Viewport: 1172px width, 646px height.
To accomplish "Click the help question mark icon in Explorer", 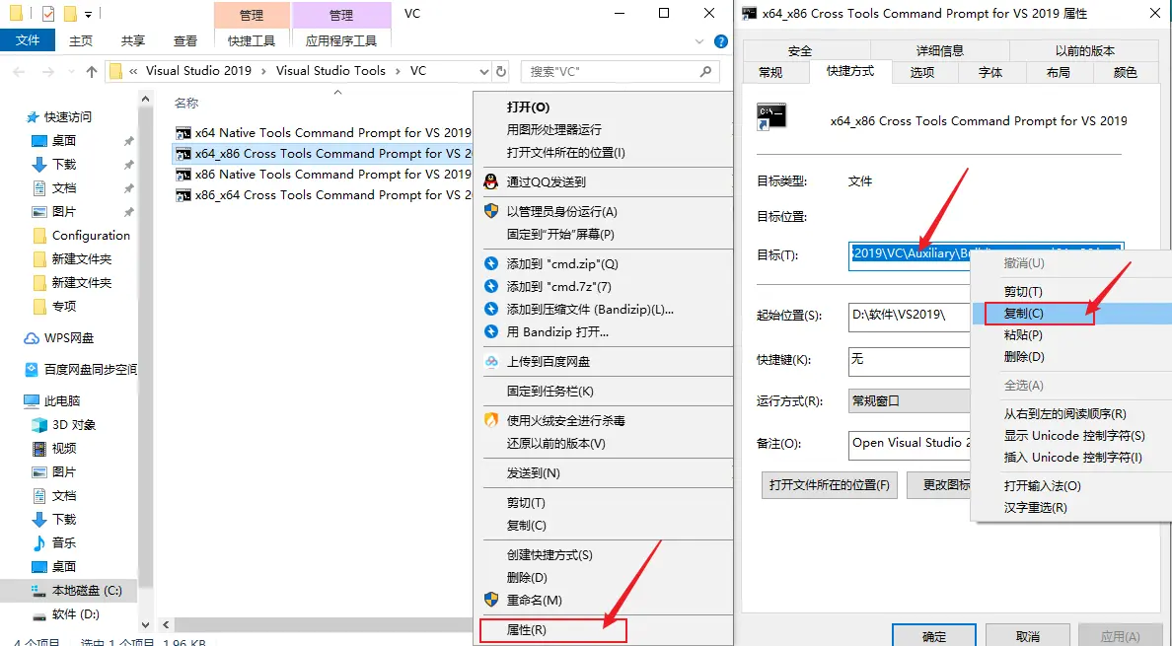I will [x=720, y=41].
